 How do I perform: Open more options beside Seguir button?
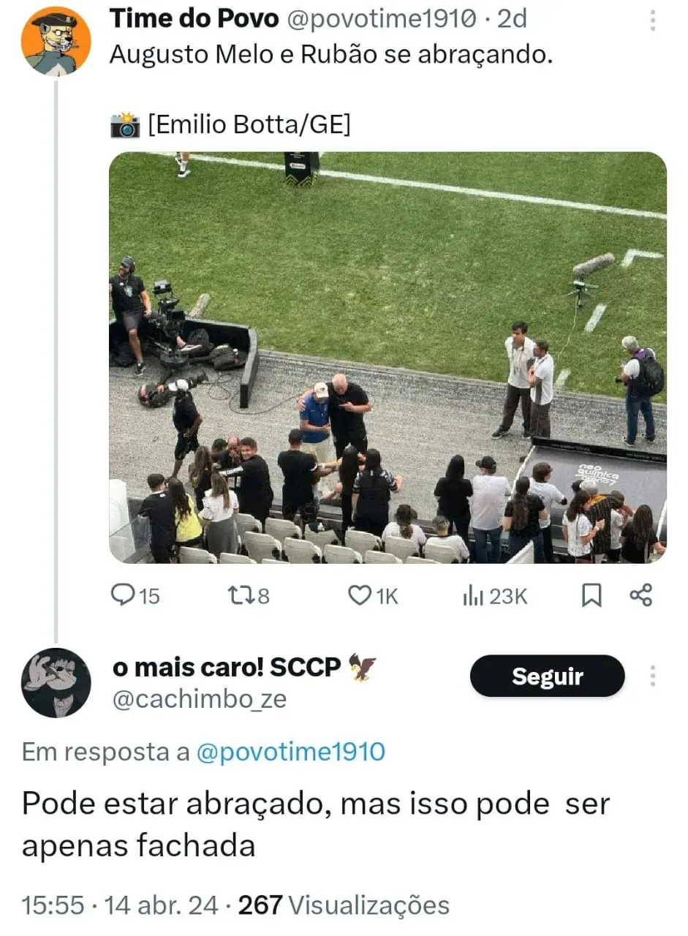pyautogui.click(x=652, y=676)
